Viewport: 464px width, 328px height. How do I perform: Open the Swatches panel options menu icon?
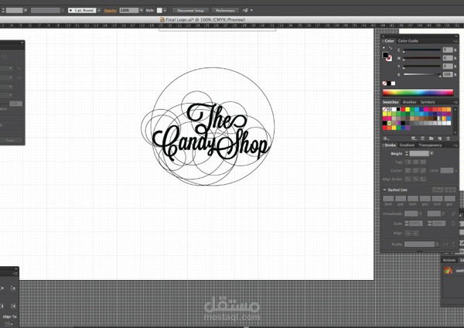[455, 102]
